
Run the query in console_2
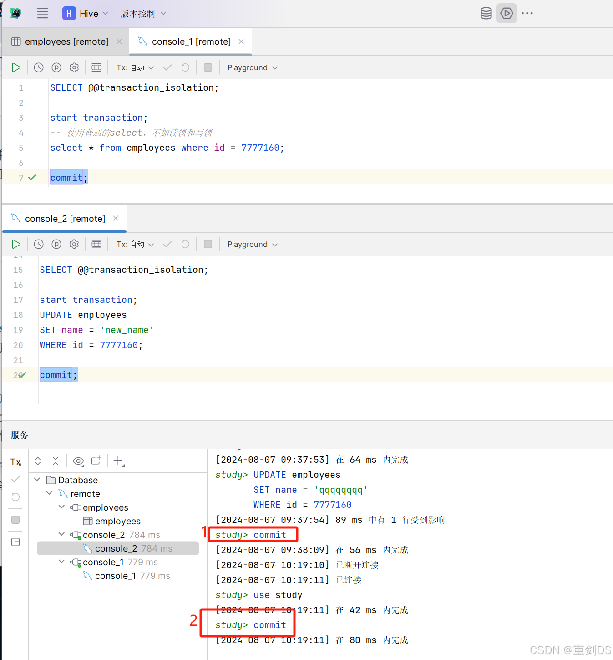16,244
